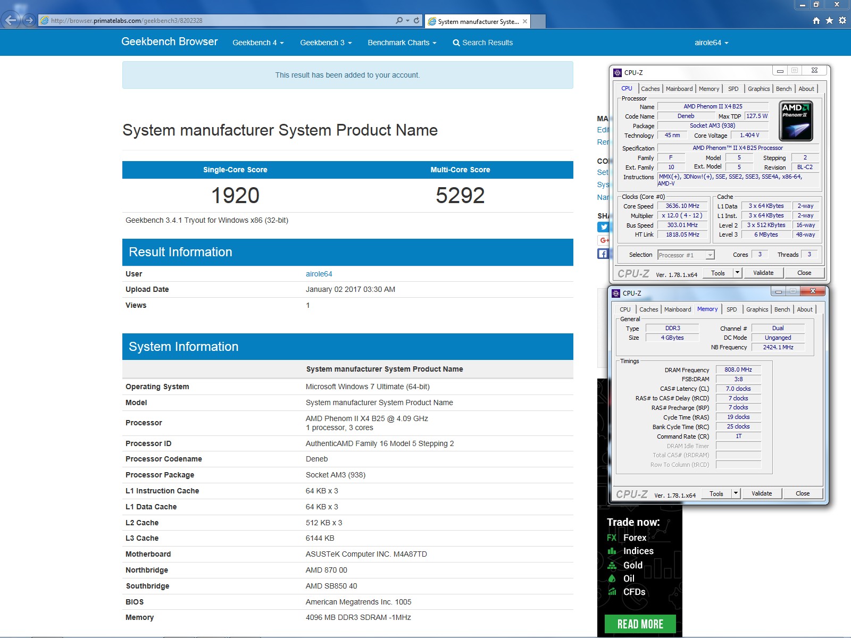Click motherboard value ASUSTeK M4A87TD
Screen dimensions: 851x638
pos(366,554)
